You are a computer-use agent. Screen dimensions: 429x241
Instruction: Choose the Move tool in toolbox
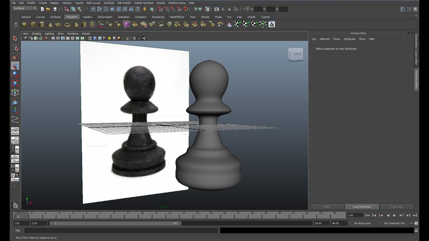[x=15, y=66]
